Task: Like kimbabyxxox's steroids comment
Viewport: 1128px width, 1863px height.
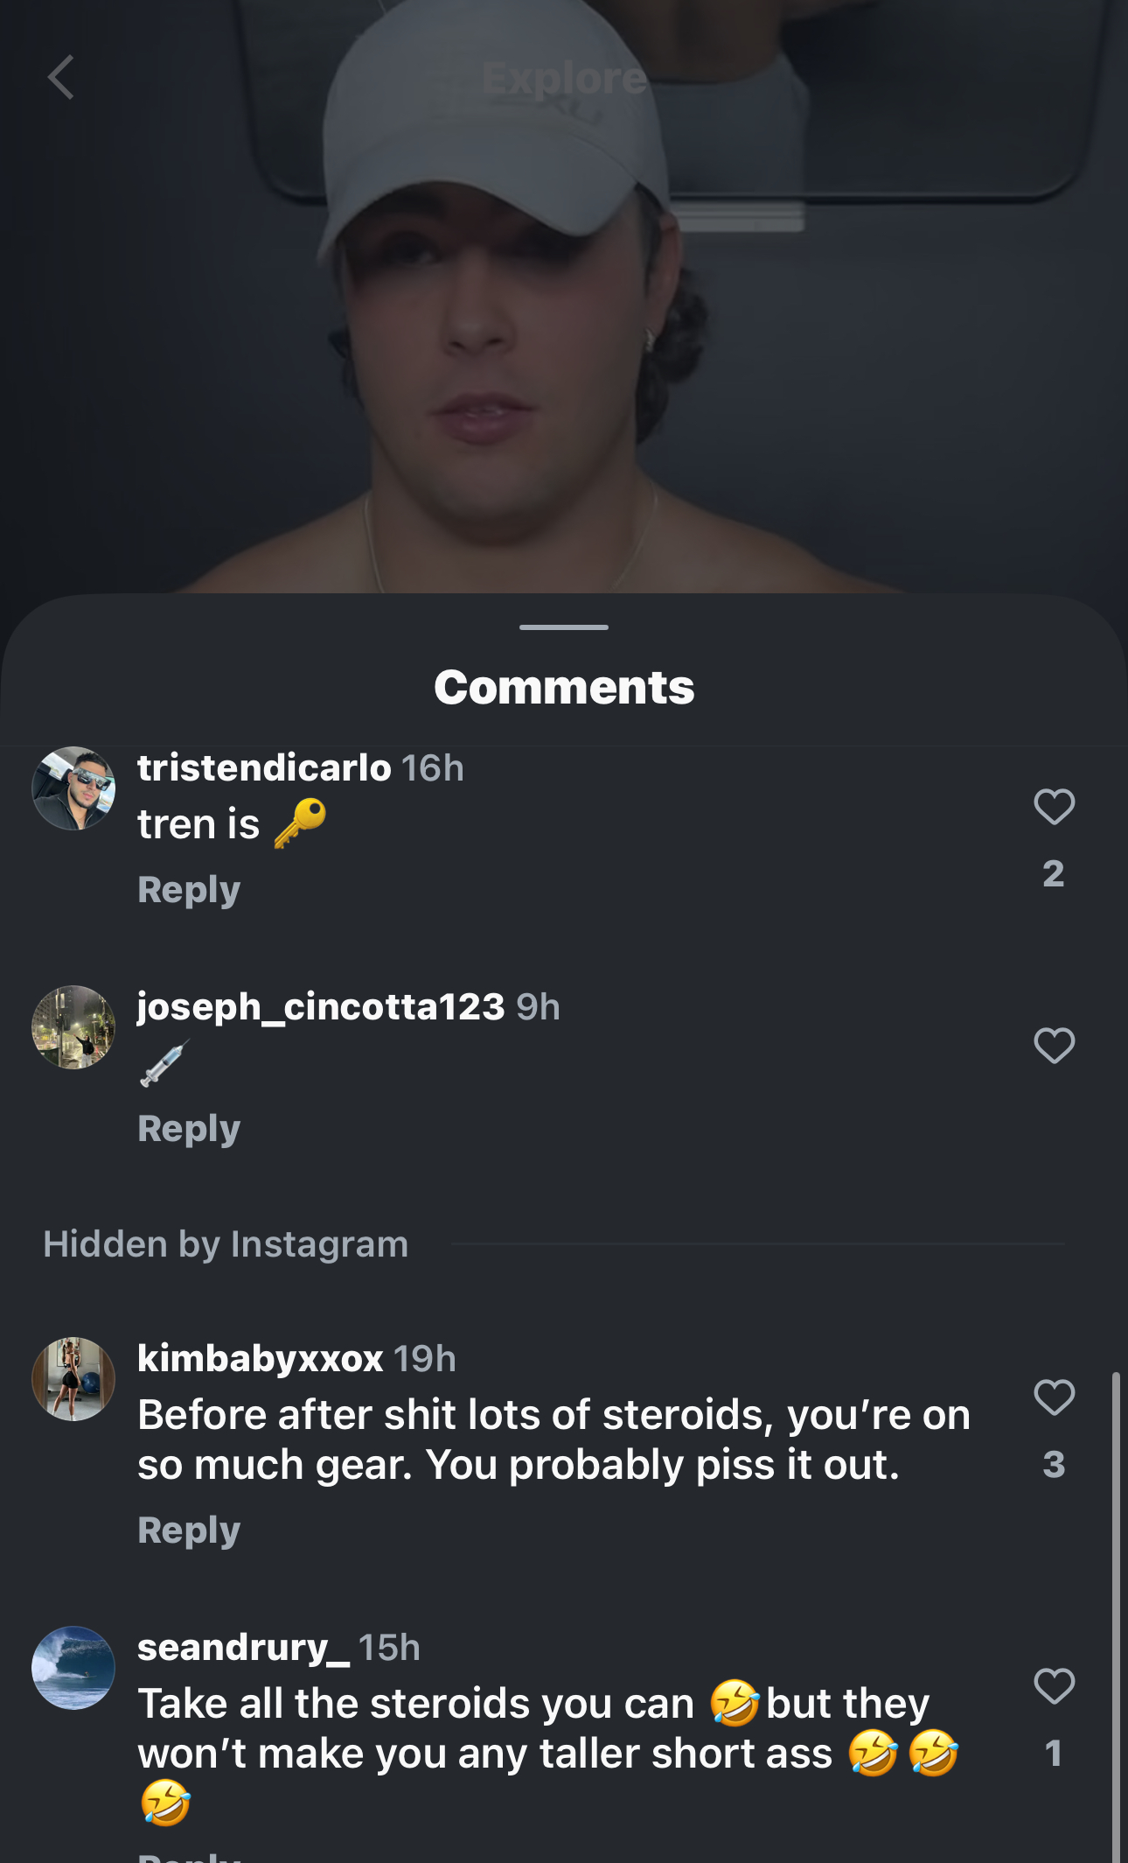Action: tap(1054, 1397)
